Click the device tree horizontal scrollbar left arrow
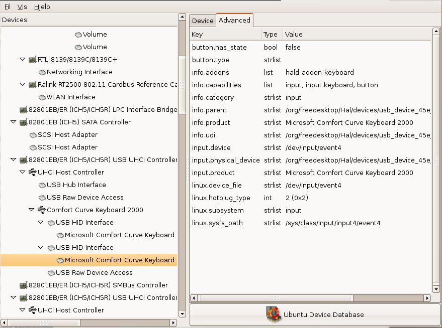Viewport: 442px width, 328px height. tap(4, 322)
